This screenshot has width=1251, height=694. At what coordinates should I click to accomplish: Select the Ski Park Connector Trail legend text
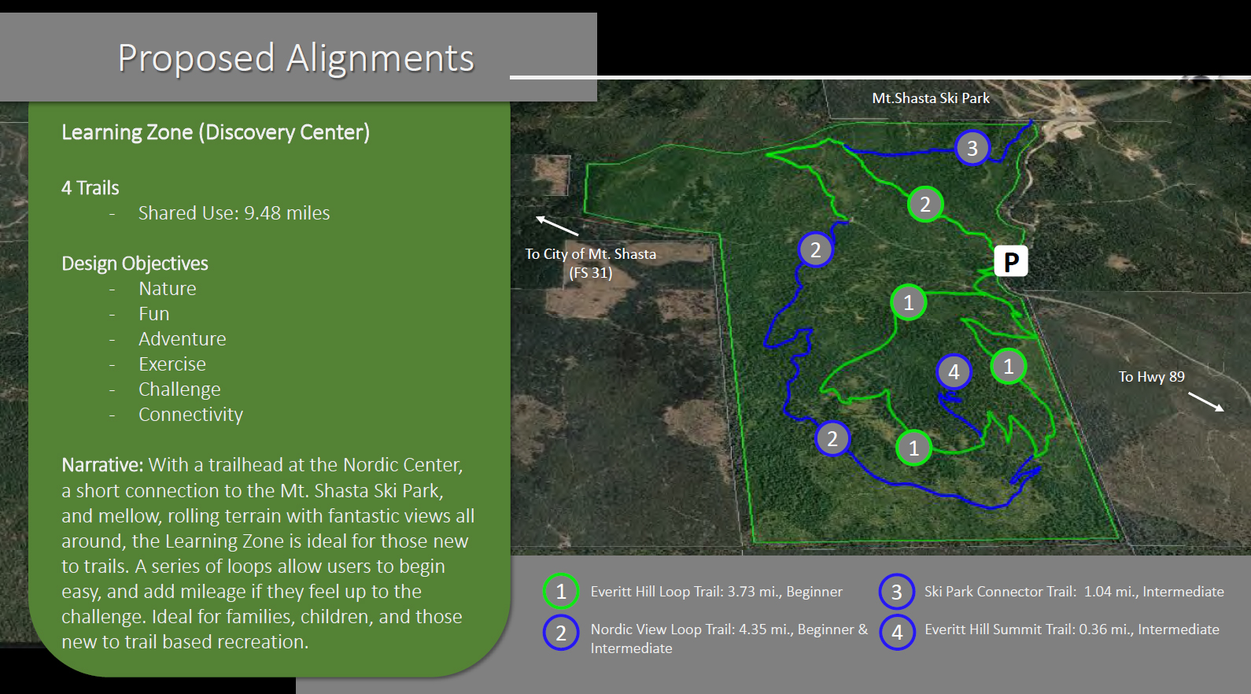click(1074, 592)
